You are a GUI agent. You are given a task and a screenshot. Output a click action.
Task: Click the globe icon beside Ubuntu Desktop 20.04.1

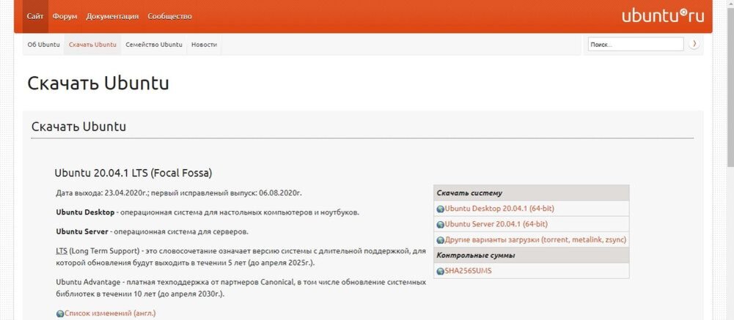[440, 209]
